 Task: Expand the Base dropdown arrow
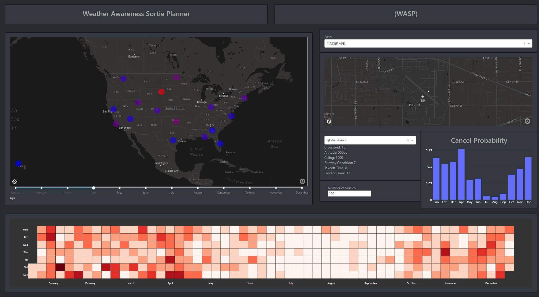pos(529,44)
